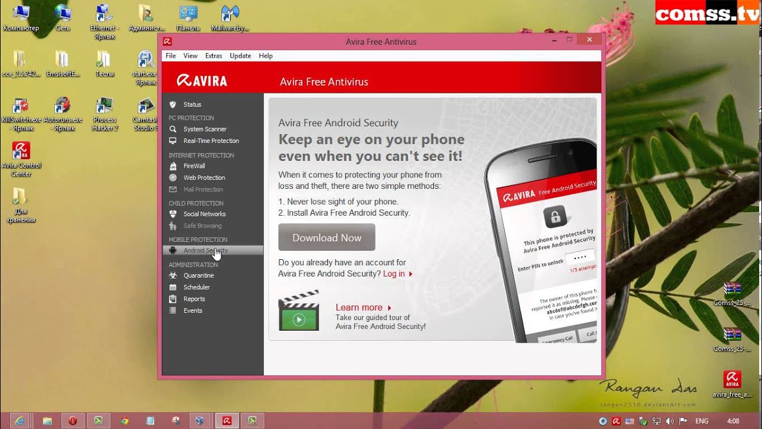Select Панель control panel desktop icon

pos(188,18)
